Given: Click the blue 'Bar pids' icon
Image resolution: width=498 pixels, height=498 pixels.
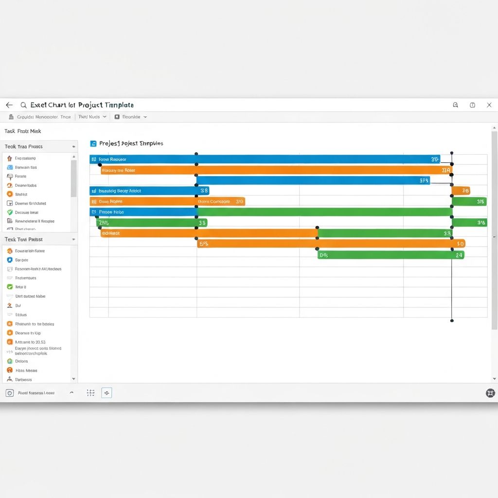Looking at the screenshot, I should click(x=10, y=260).
